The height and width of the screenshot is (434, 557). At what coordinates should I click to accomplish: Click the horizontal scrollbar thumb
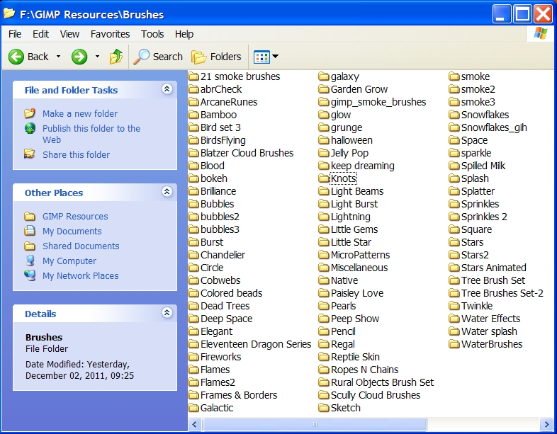tap(315, 424)
